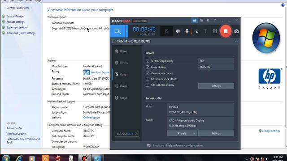Open Remote settings link

click(15, 22)
